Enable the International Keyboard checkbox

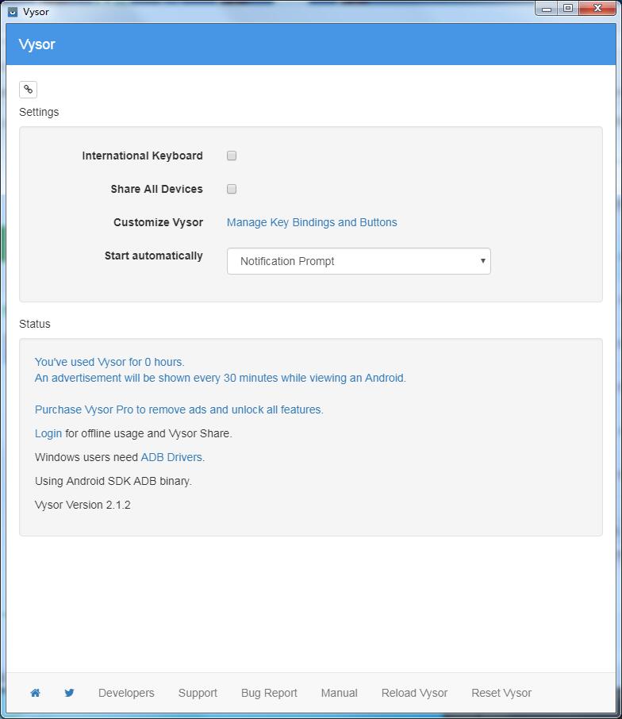pyautogui.click(x=232, y=156)
